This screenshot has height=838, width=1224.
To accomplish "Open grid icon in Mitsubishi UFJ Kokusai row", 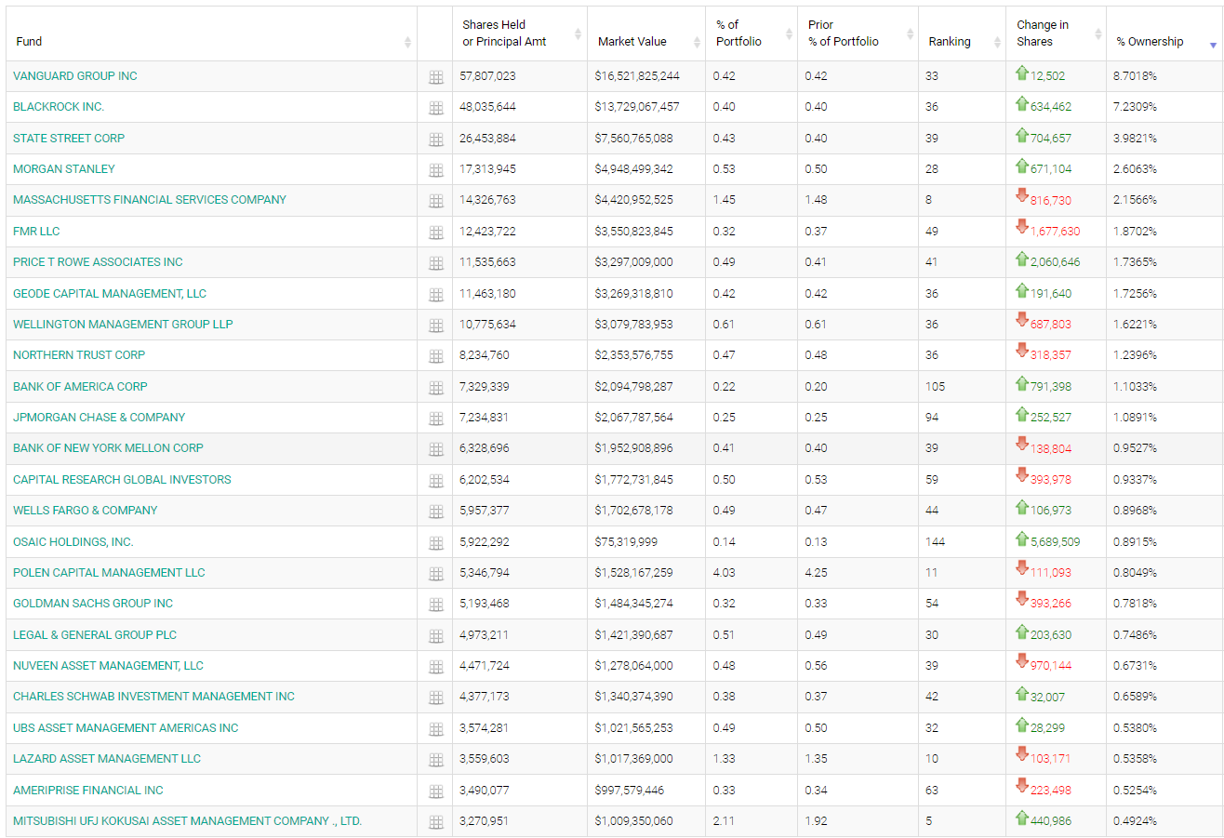I will pos(435,822).
